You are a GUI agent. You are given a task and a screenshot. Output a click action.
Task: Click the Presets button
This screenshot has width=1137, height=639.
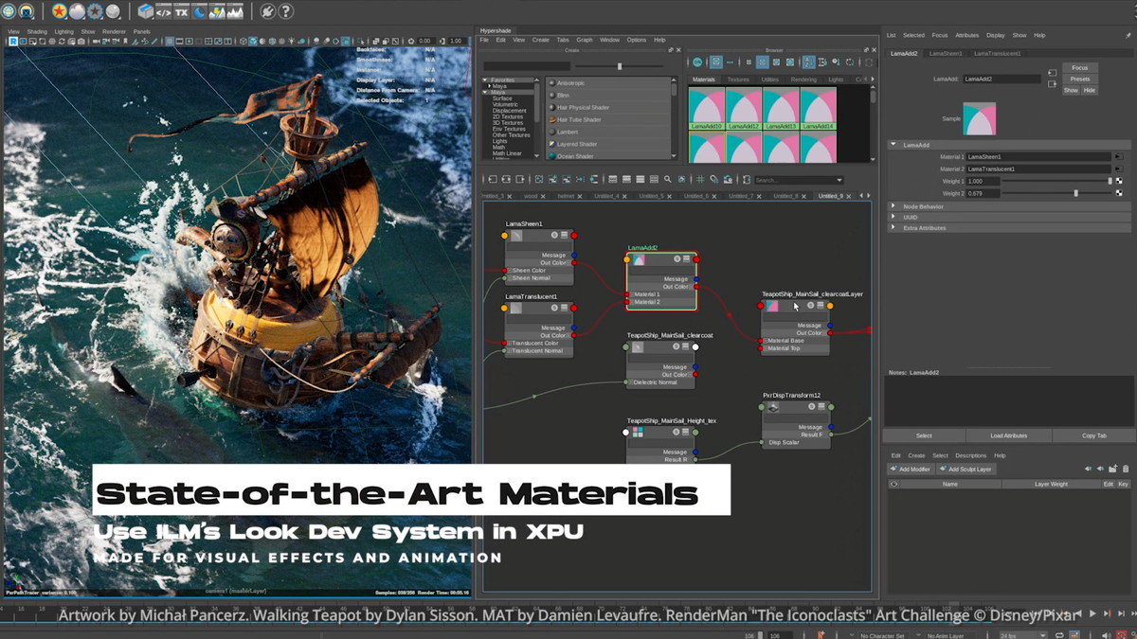1079,79
